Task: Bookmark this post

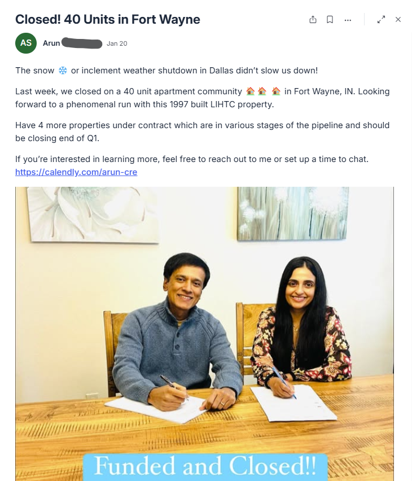Action: click(x=330, y=20)
